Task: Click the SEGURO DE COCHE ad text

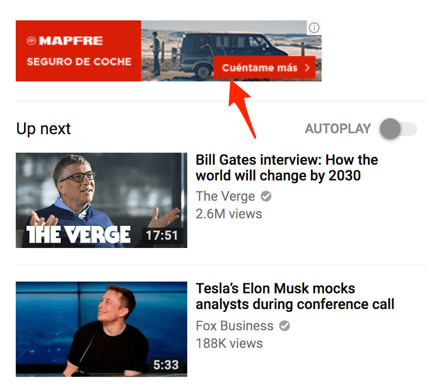Action: 79,62
